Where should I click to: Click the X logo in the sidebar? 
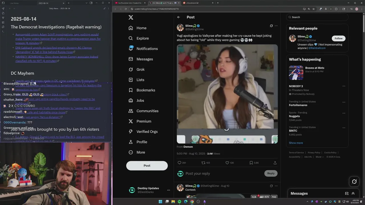131,17
